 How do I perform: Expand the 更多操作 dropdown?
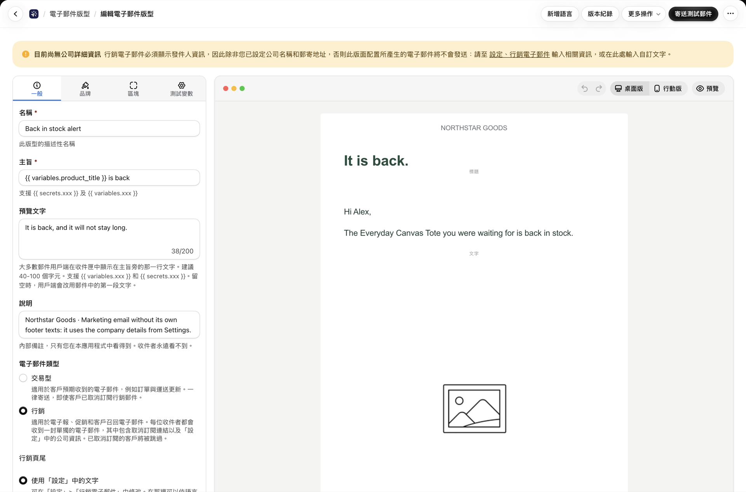(644, 14)
